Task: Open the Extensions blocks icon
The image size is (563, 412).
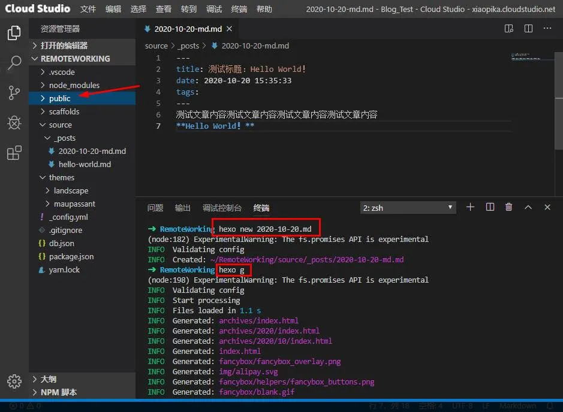Action: point(14,153)
